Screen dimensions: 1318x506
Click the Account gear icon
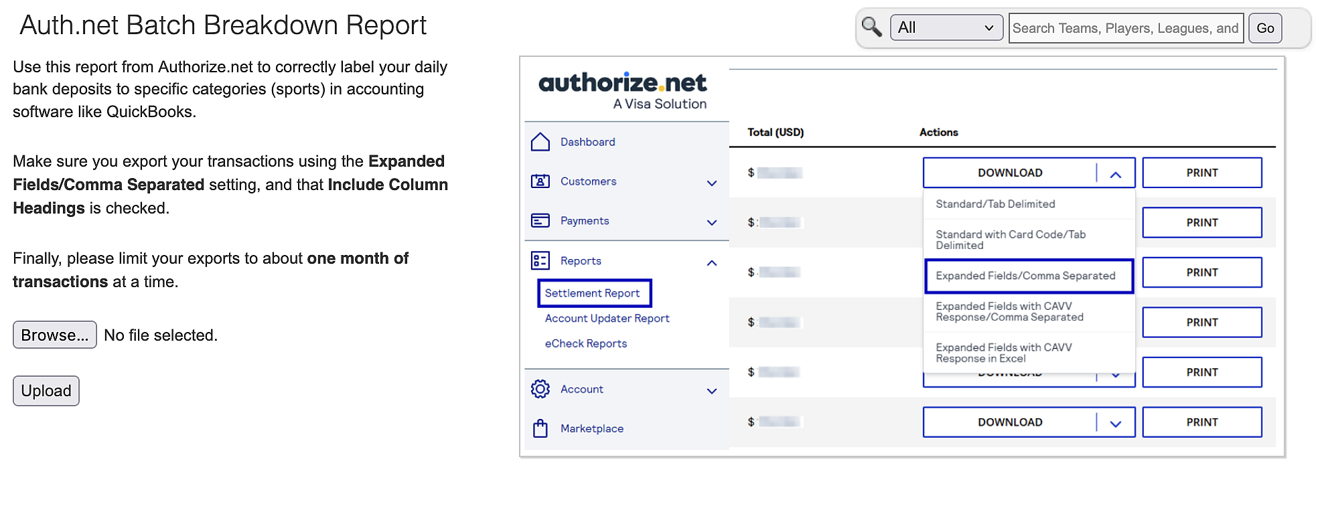[x=540, y=389]
